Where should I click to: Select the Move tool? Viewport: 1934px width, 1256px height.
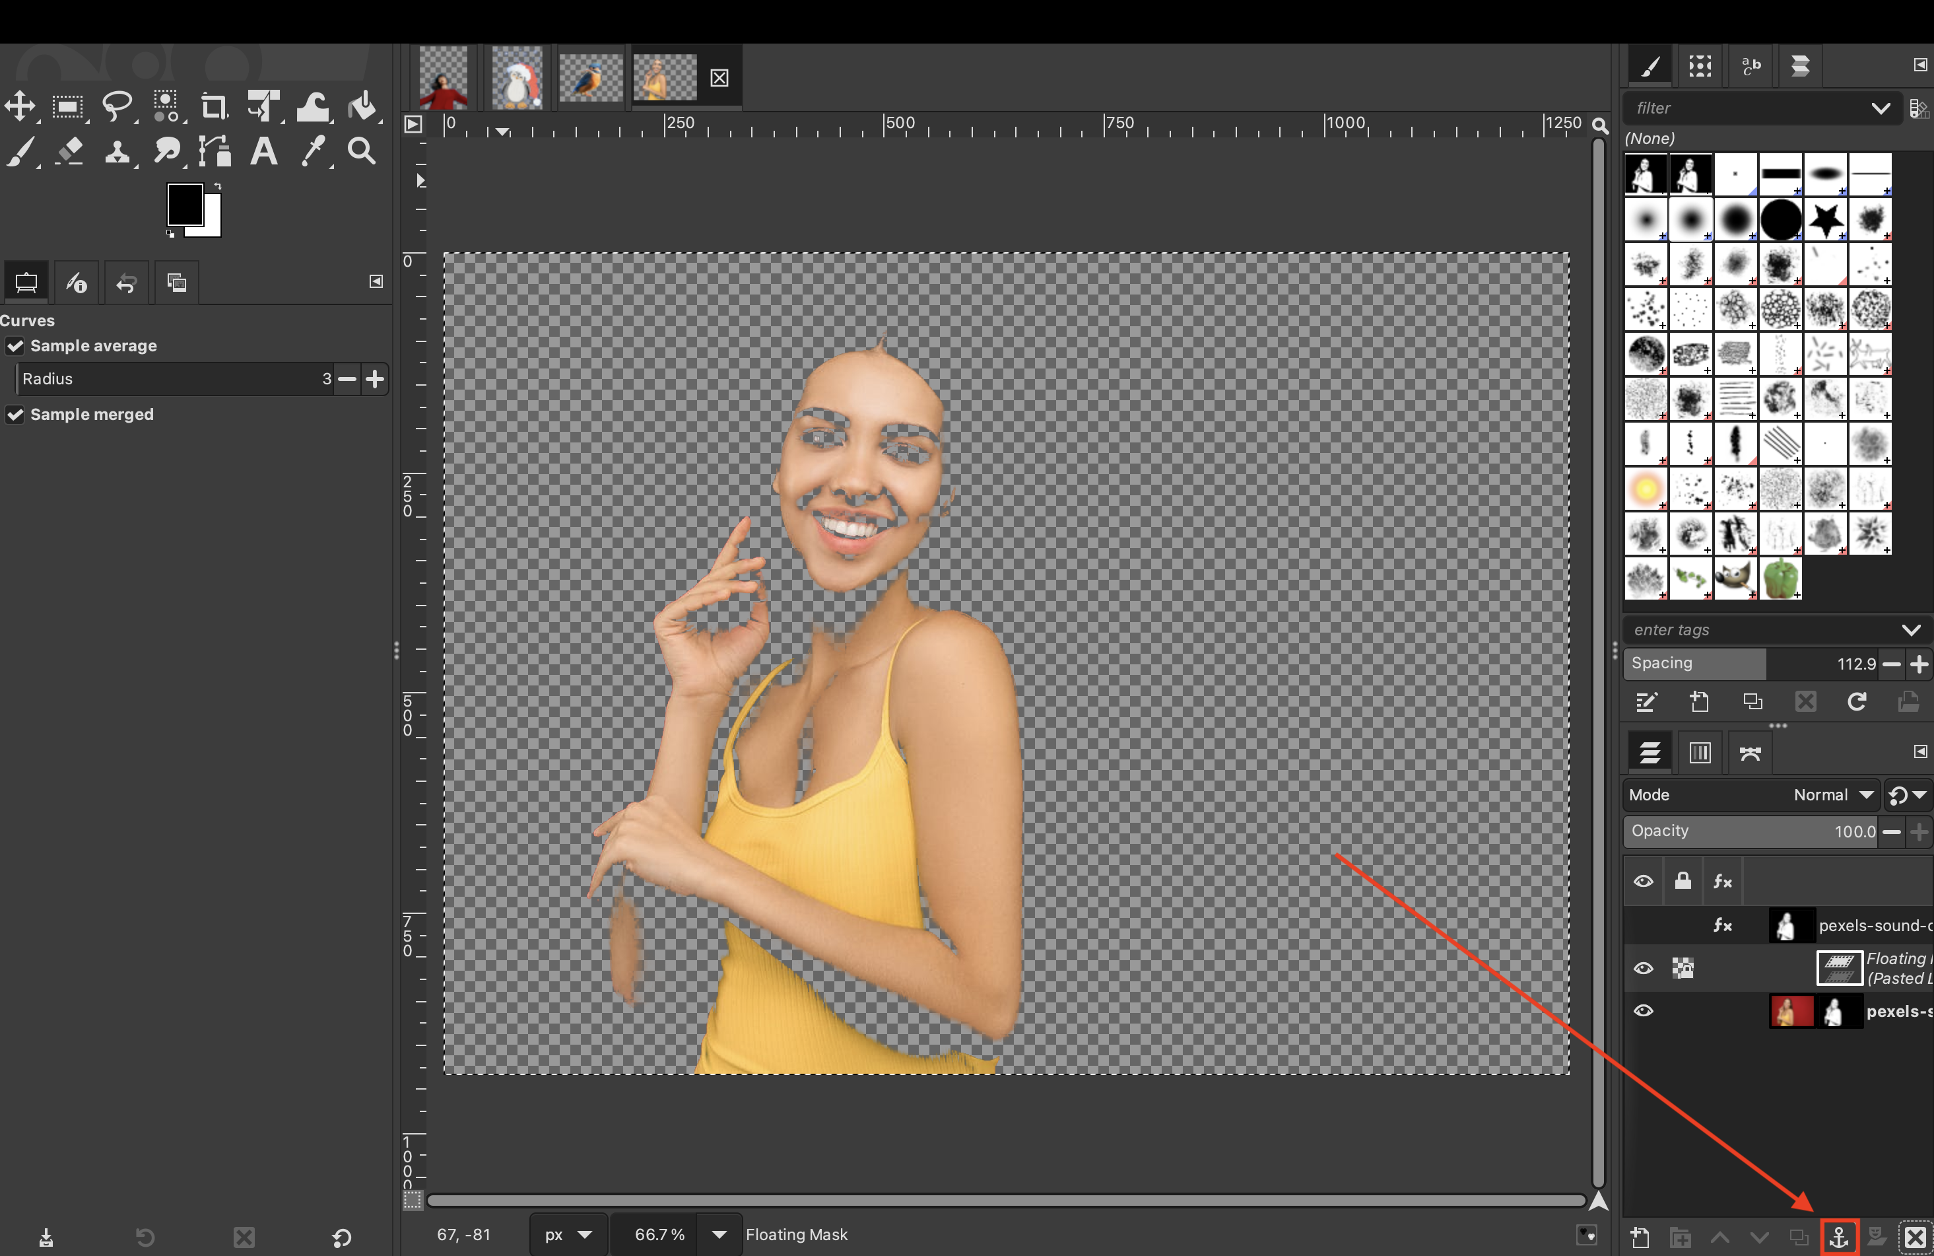tap(20, 106)
